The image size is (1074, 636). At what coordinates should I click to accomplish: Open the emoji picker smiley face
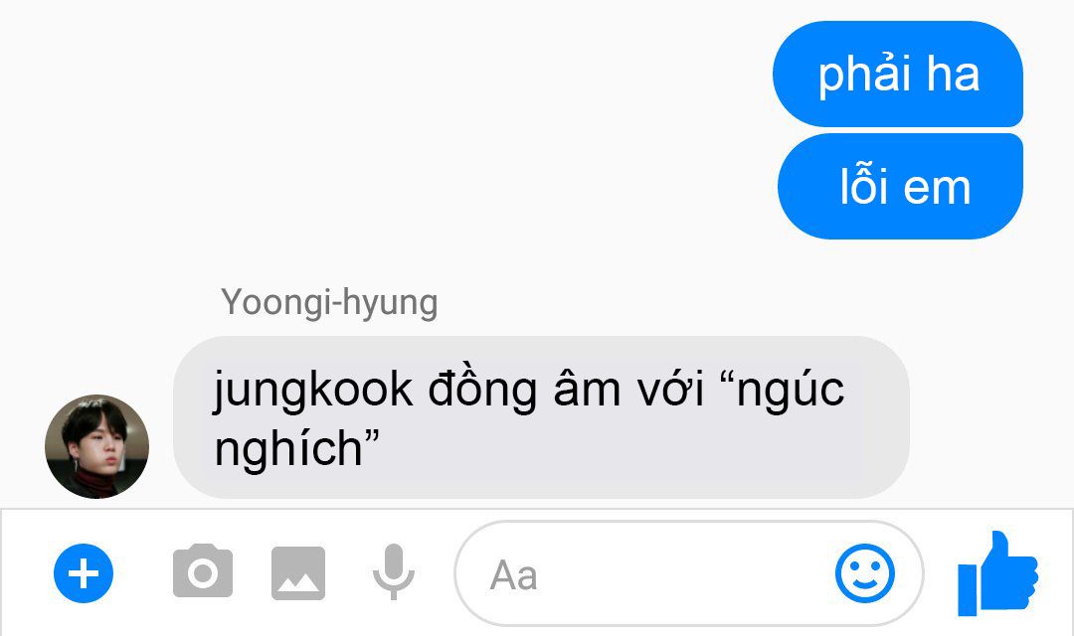(864, 573)
